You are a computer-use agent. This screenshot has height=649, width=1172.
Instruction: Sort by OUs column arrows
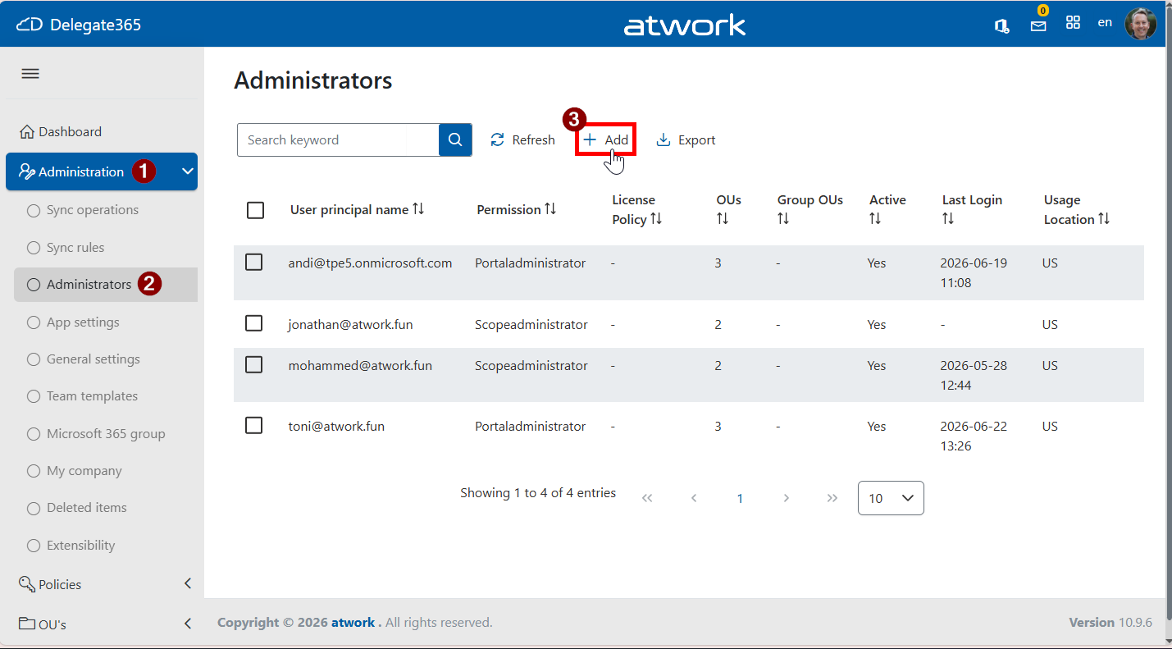(x=722, y=219)
